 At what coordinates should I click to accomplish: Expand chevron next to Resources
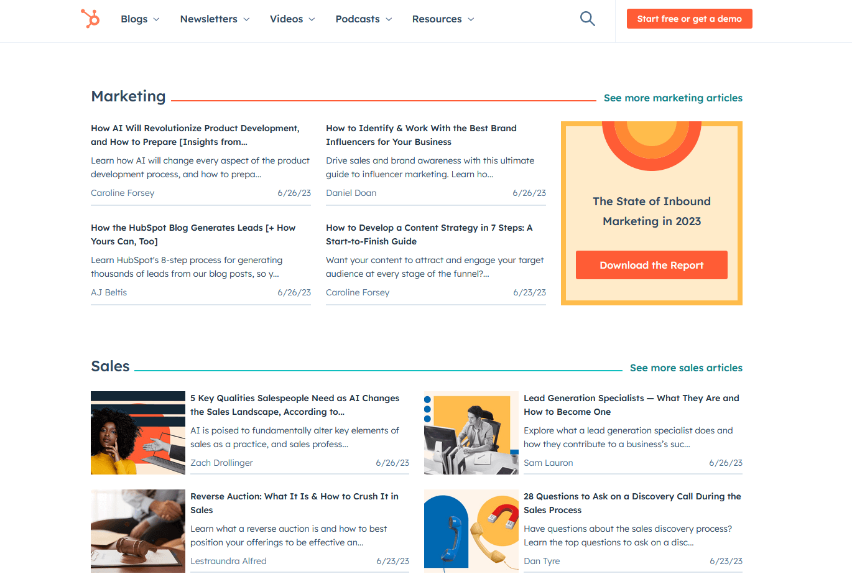[x=471, y=19]
